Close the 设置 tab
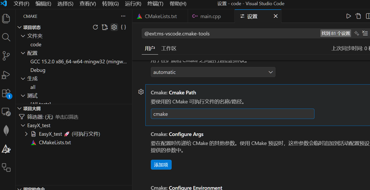This screenshot has width=370, height=190. (x=276, y=16)
